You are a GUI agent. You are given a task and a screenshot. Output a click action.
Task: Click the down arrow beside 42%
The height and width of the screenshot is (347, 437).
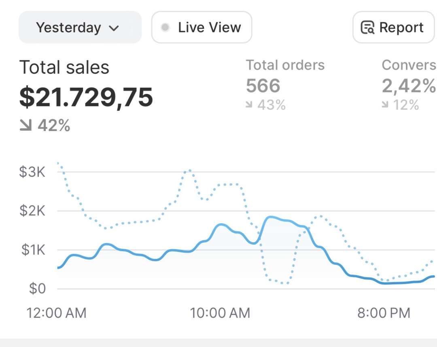[25, 126]
